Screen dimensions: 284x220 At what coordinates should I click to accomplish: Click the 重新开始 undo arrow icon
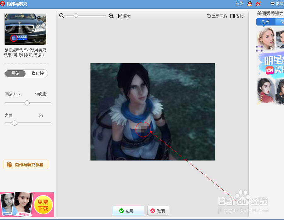209,16
